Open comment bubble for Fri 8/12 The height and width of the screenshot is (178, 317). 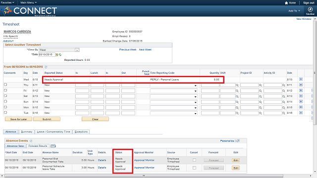(5, 90)
